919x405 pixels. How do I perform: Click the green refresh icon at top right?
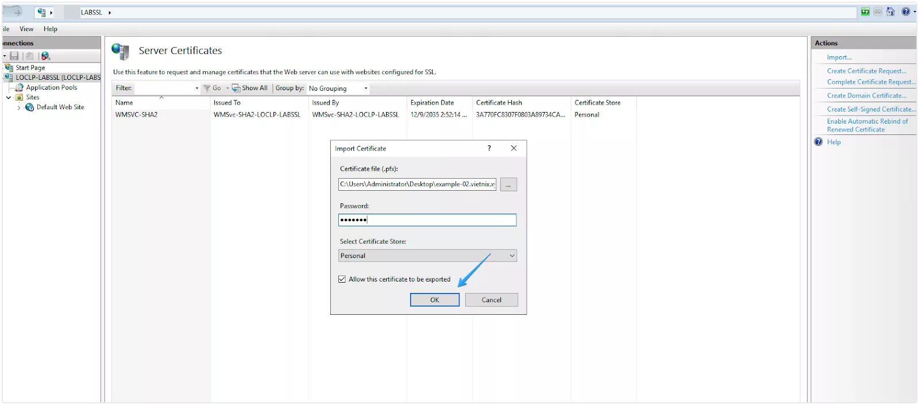coord(865,11)
